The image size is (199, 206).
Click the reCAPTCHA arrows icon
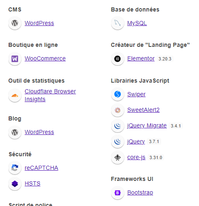pos(15,168)
